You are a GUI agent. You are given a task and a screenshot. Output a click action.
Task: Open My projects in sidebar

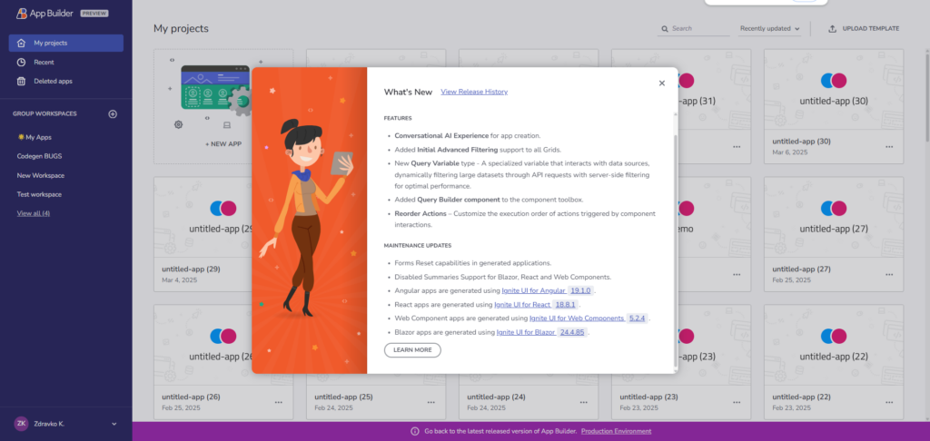65,43
